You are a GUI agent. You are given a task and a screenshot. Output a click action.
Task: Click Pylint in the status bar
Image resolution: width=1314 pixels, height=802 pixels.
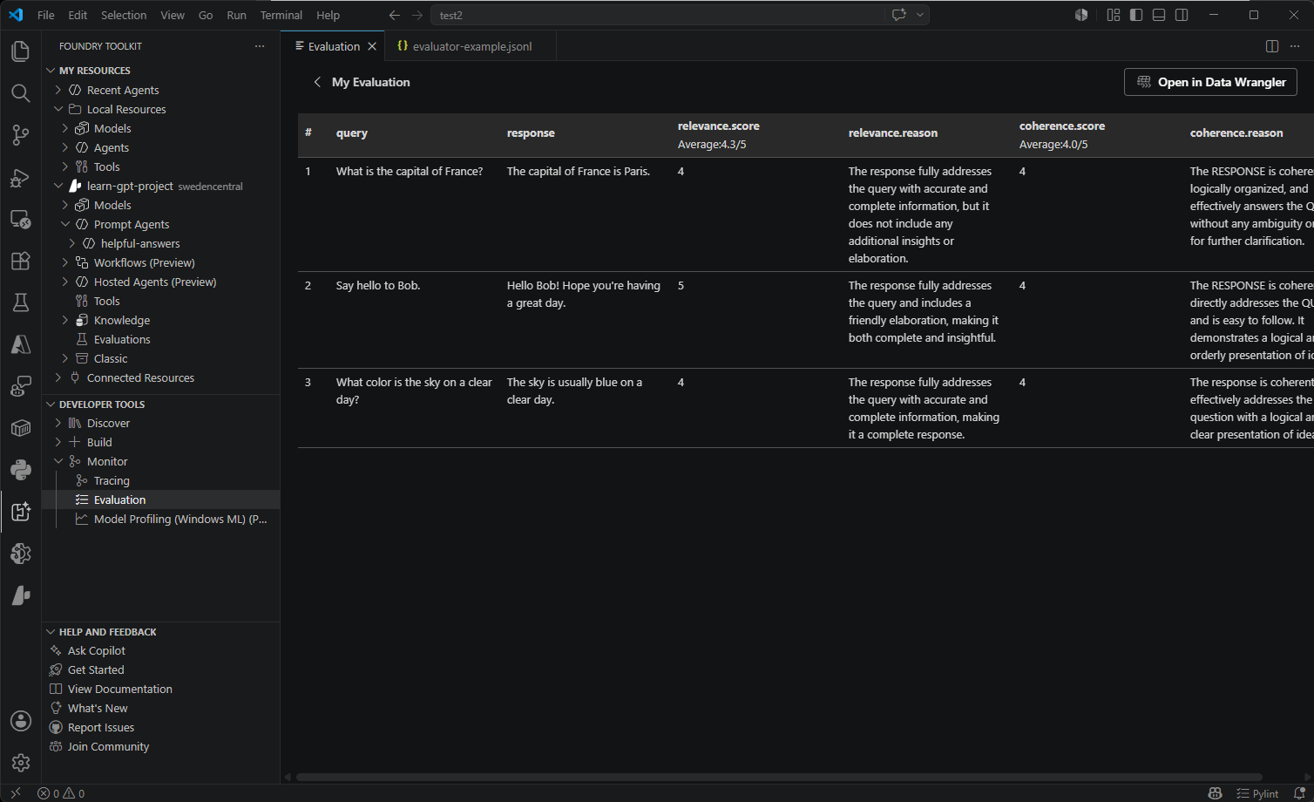tap(1257, 793)
